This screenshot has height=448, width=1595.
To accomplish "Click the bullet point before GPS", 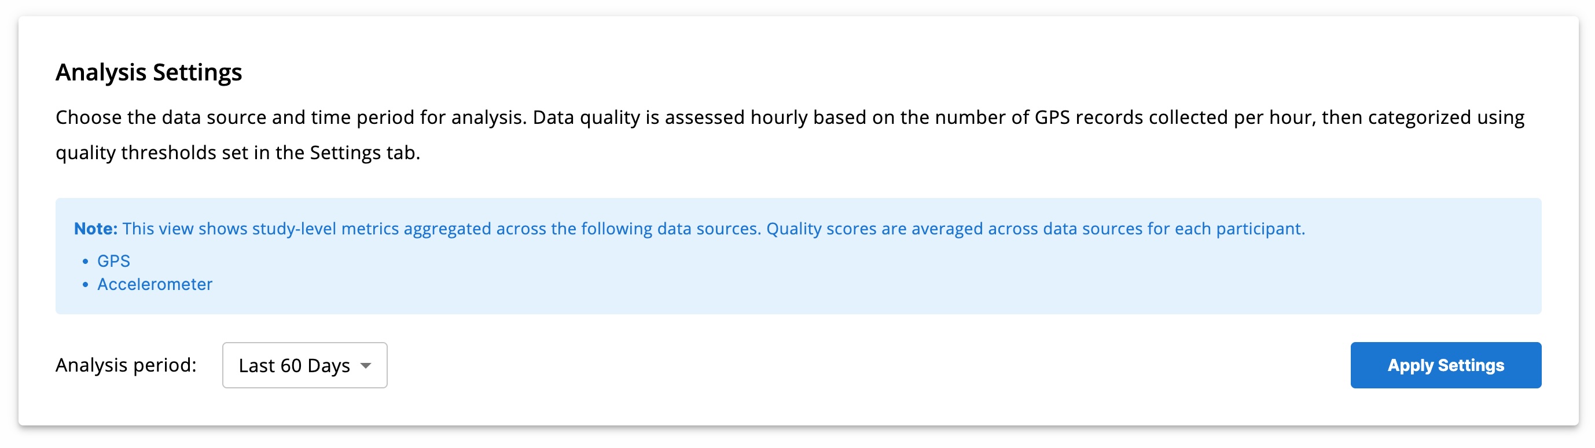I will point(86,262).
